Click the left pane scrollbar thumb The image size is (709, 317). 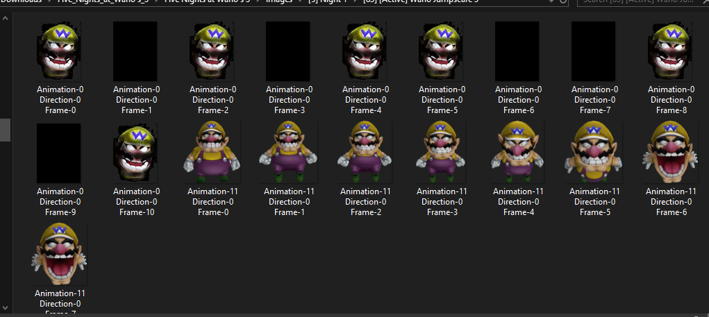point(5,130)
